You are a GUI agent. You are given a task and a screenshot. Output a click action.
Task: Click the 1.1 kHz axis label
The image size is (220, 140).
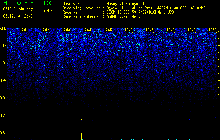[x=3, y=45]
